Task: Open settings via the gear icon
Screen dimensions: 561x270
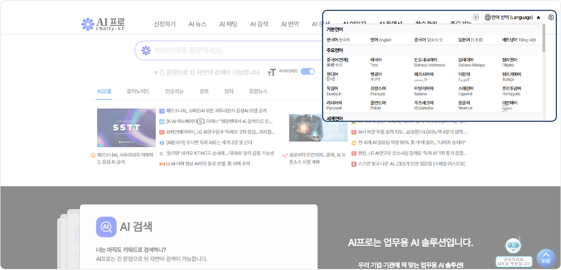Action: pos(551,17)
